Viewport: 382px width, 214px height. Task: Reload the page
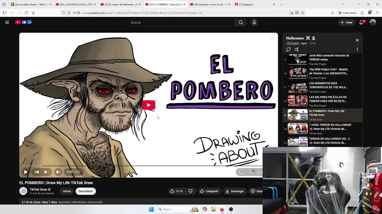[26, 13]
